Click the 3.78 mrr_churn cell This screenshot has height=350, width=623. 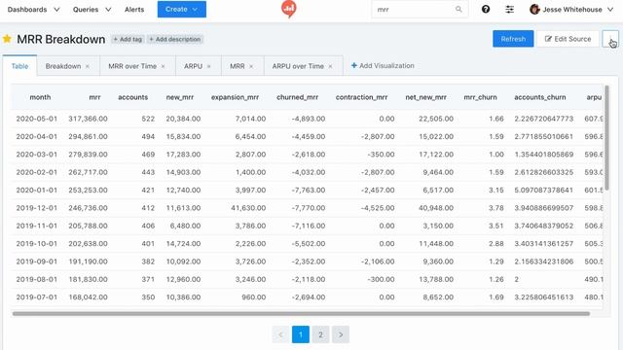[x=496, y=208]
